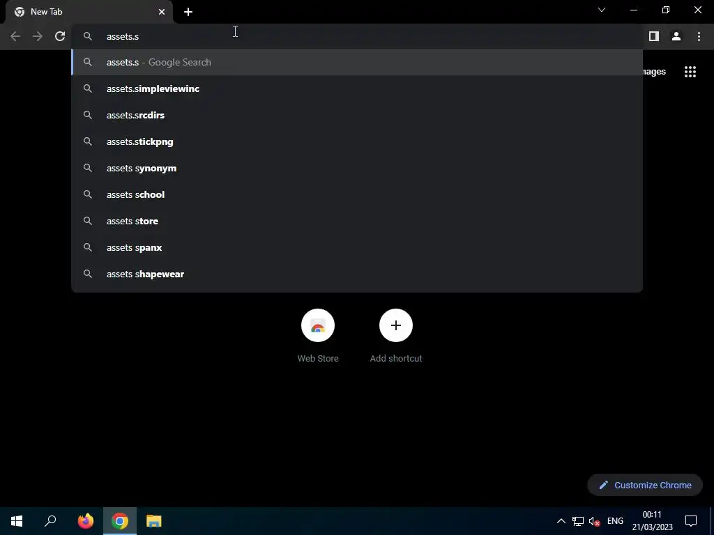Open the clock and date flyout

pos(652,521)
